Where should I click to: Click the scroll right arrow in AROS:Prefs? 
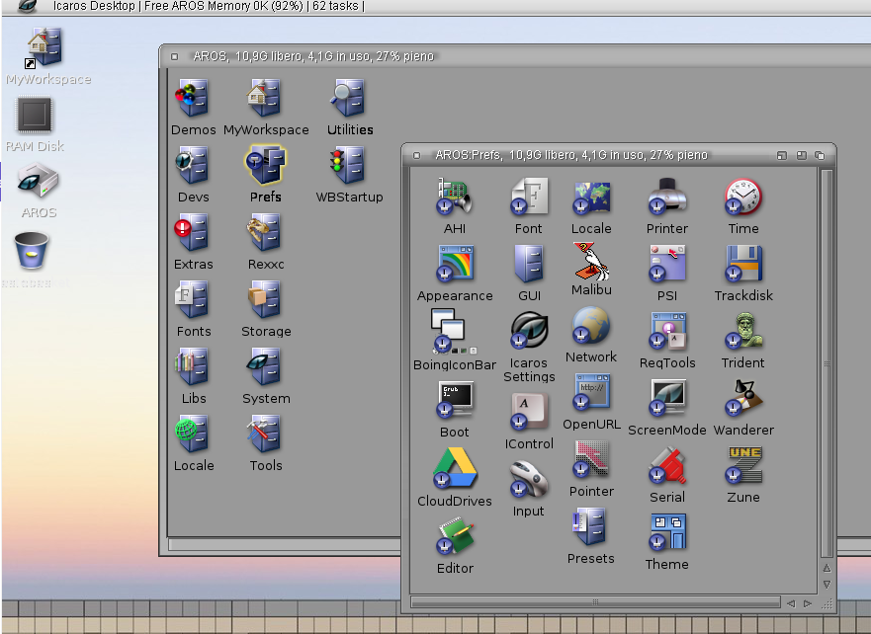808,603
